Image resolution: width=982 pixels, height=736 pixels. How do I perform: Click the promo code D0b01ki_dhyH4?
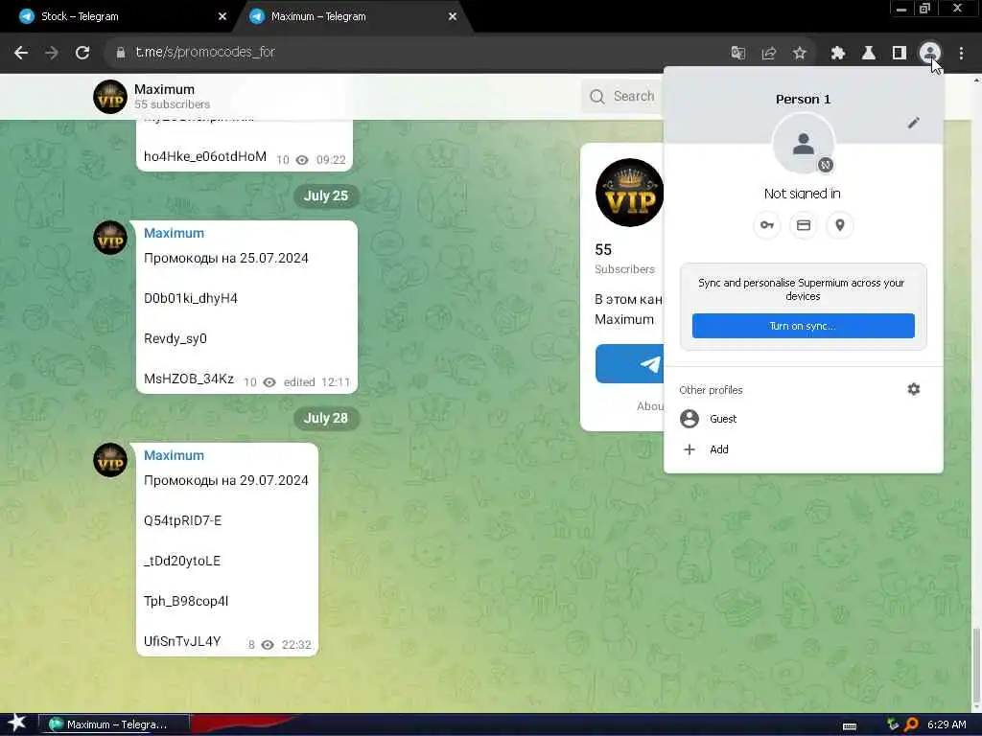pos(191,299)
